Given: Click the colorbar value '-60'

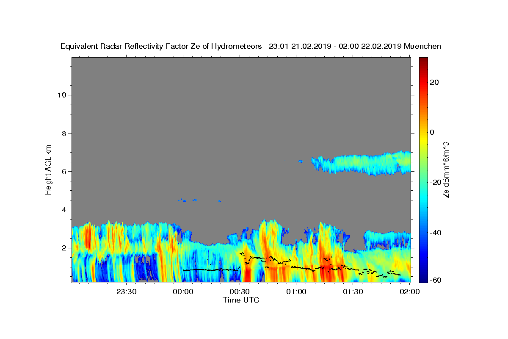Looking at the screenshot, I should pyautogui.click(x=435, y=281).
